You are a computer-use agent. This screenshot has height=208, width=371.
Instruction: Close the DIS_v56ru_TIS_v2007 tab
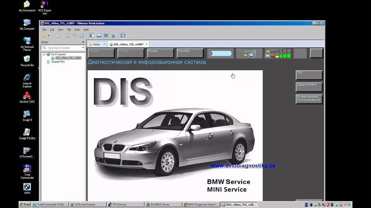pyautogui.click(x=147, y=44)
